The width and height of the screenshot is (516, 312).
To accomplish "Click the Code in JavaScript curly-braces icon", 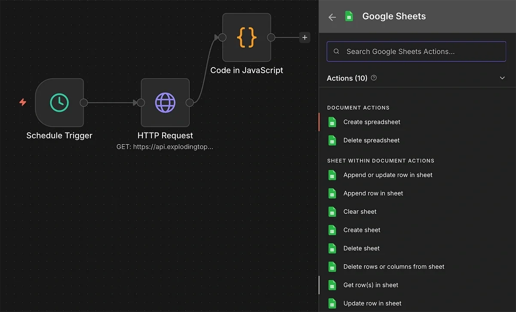I will tap(246, 37).
